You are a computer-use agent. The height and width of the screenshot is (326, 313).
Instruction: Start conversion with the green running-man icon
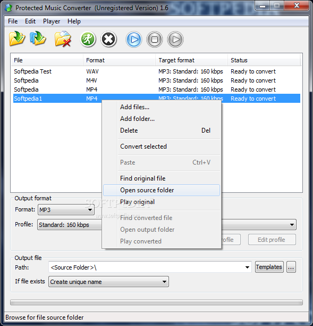click(x=88, y=39)
